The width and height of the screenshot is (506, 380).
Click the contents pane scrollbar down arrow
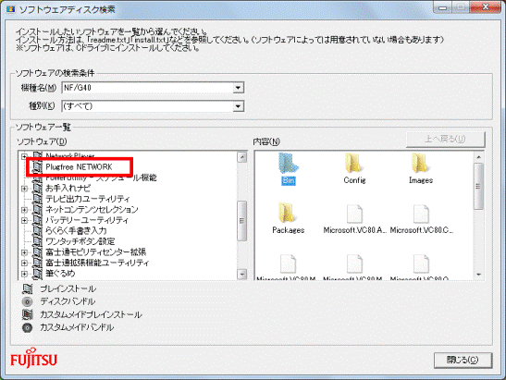(479, 275)
